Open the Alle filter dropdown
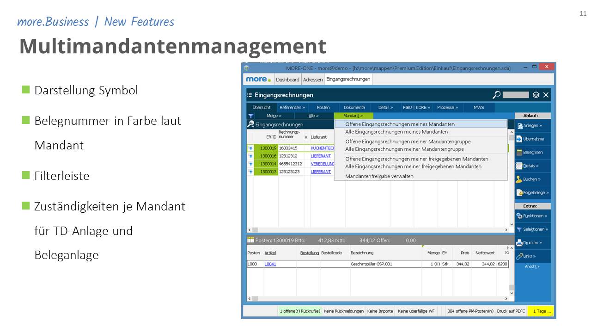The width and height of the screenshot is (591, 333). click(x=314, y=116)
